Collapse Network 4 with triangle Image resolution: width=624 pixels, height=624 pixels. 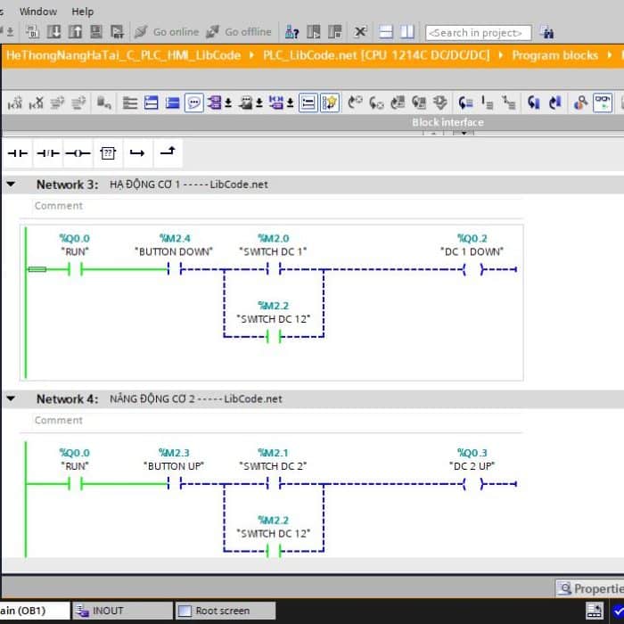pyautogui.click(x=11, y=398)
